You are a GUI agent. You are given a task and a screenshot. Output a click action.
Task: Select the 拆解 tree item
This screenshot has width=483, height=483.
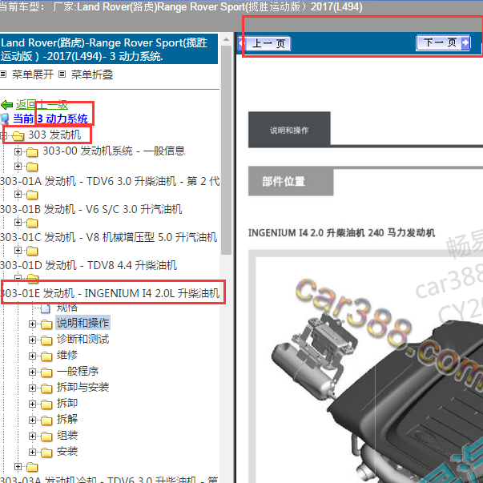(x=66, y=419)
